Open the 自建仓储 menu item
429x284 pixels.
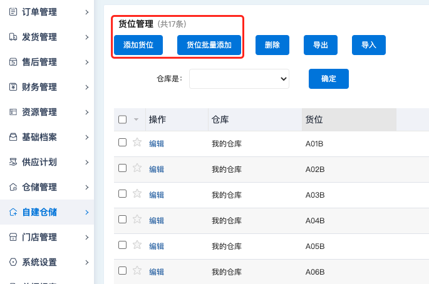tap(39, 212)
